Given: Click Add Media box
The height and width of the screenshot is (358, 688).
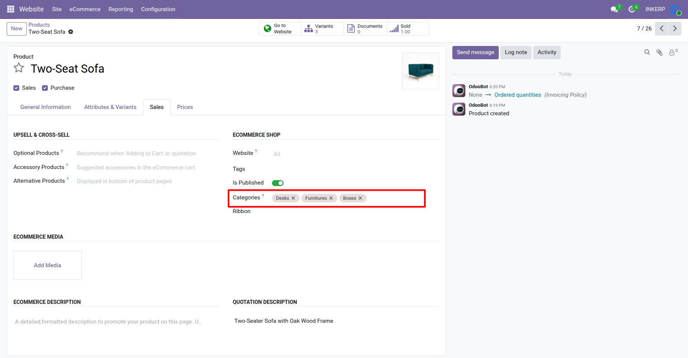Looking at the screenshot, I should click(47, 265).
